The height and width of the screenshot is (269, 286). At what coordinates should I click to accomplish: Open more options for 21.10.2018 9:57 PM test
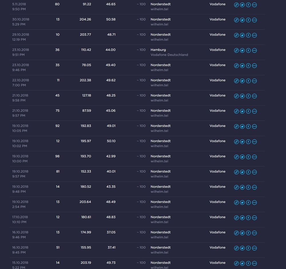255,111
